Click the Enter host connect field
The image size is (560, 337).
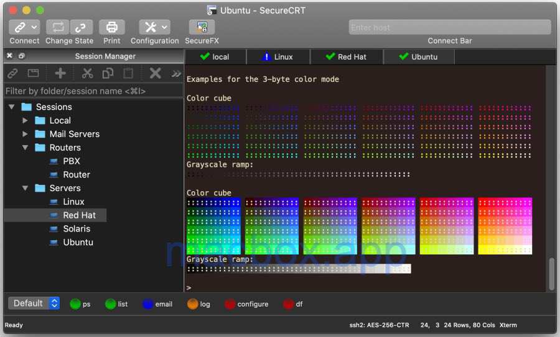pyautogui.click(x=449, y=27)
